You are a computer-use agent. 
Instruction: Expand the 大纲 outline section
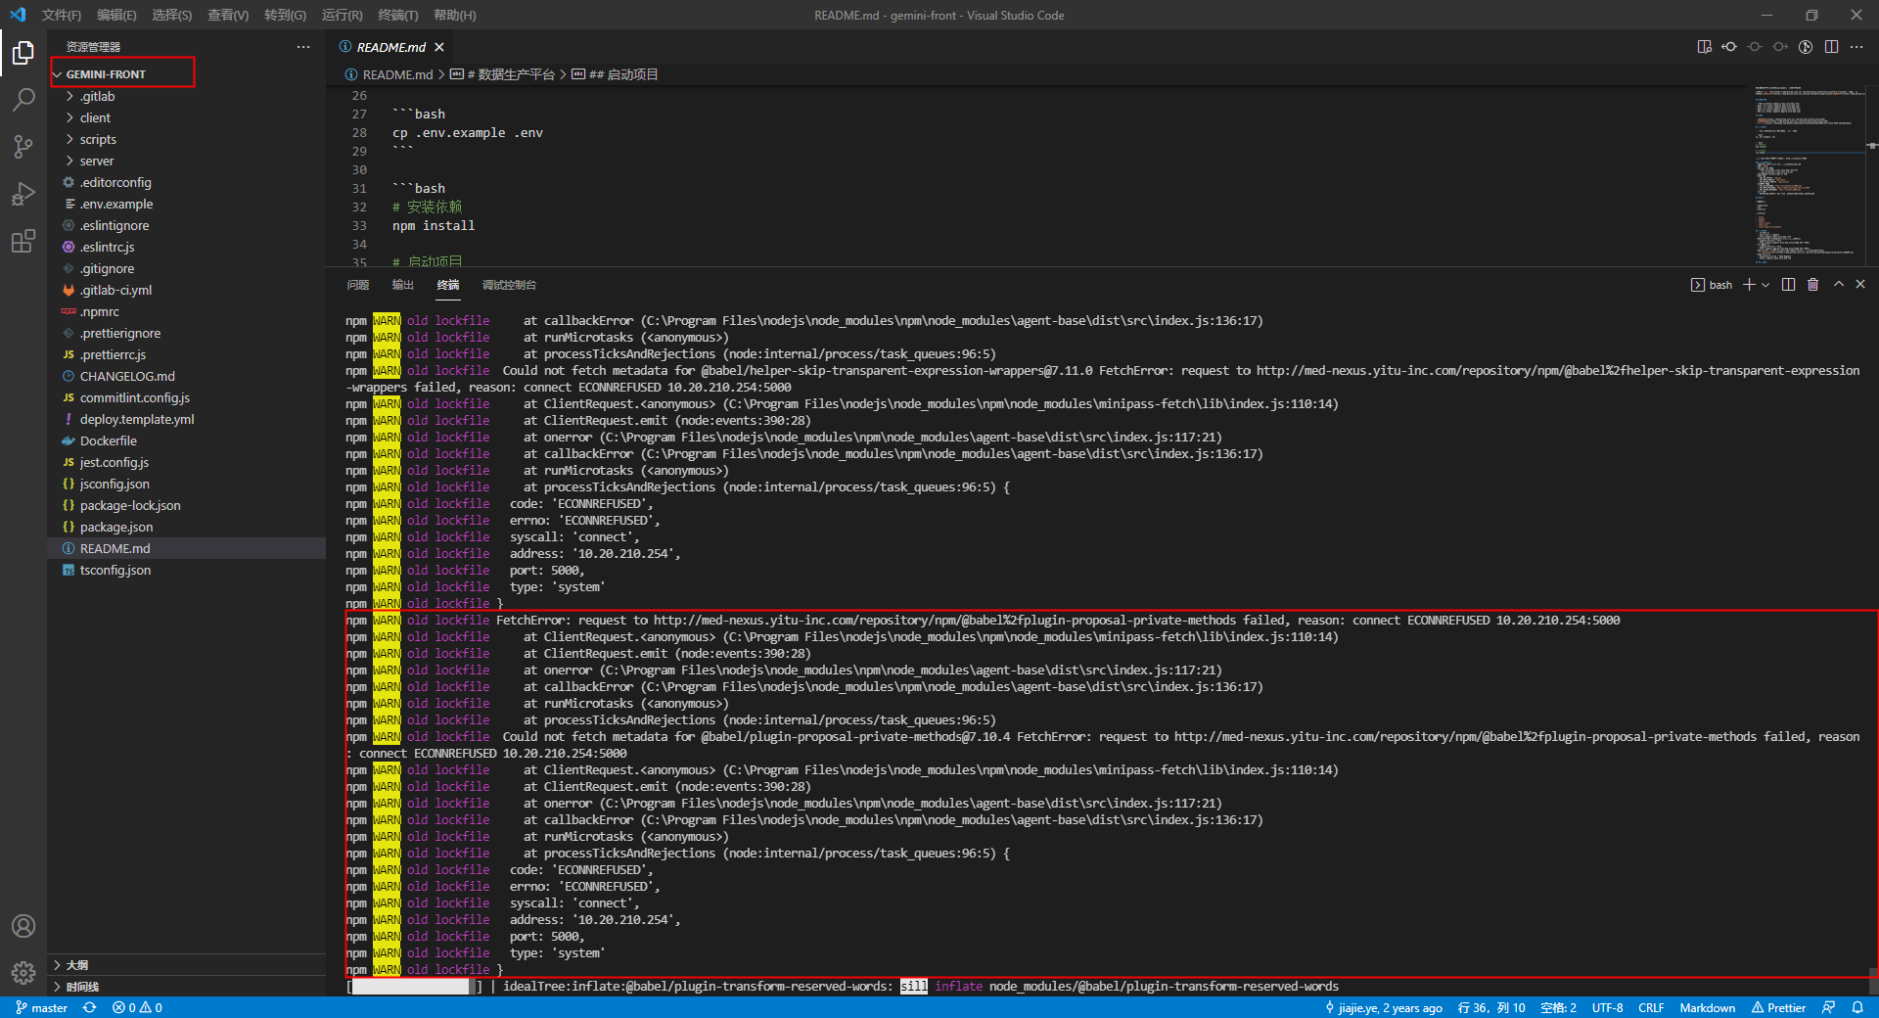(186, 965)
